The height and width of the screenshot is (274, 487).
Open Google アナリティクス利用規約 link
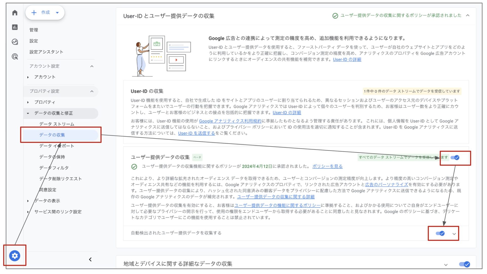tap(230, 121)
